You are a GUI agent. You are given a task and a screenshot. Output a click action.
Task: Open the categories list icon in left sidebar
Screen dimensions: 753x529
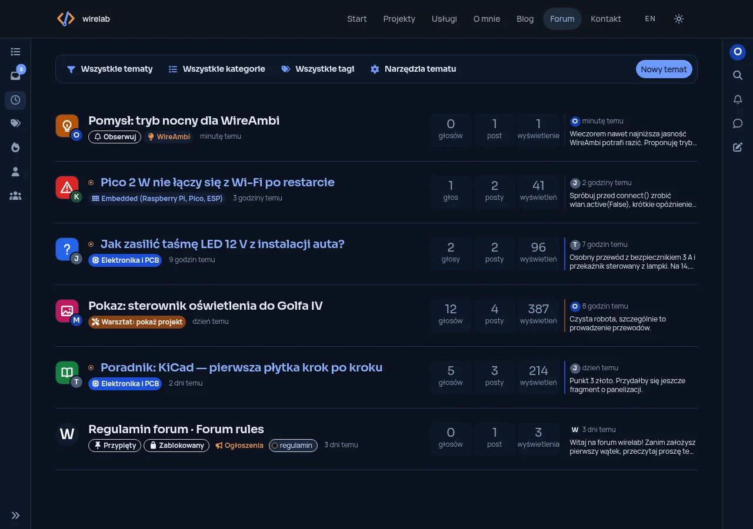tap(15, 52)
